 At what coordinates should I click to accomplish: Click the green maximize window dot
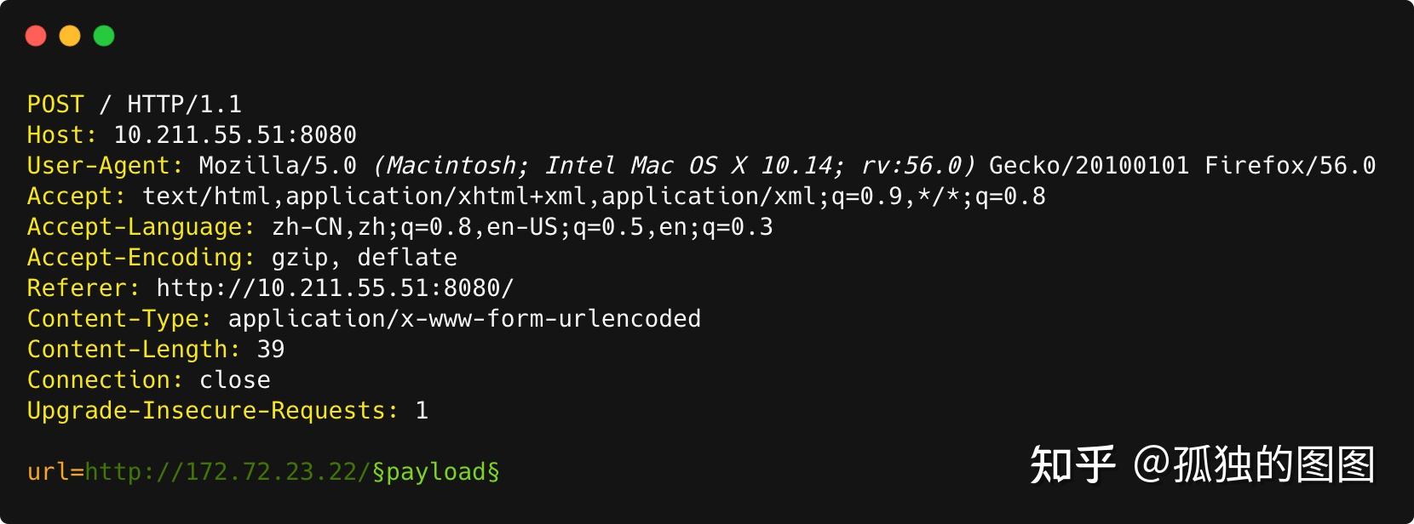pyautogui.click(x=104, y=36)
